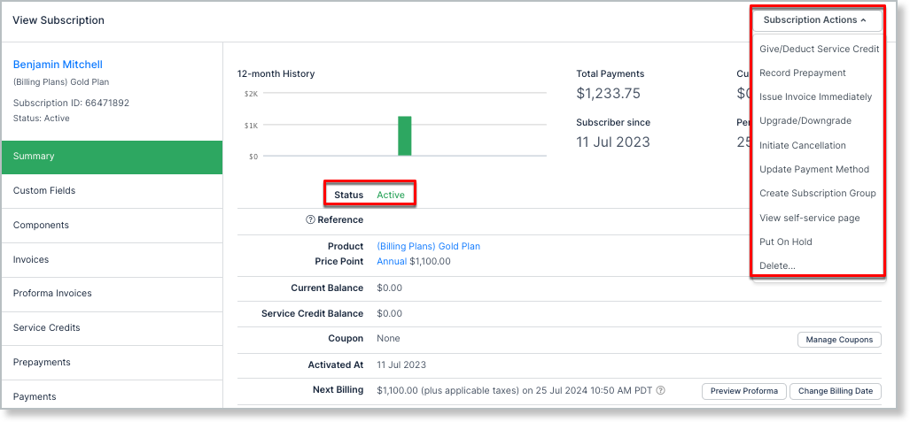
Task: Select Create Subscription Group
Action: (x=817, y=193)
